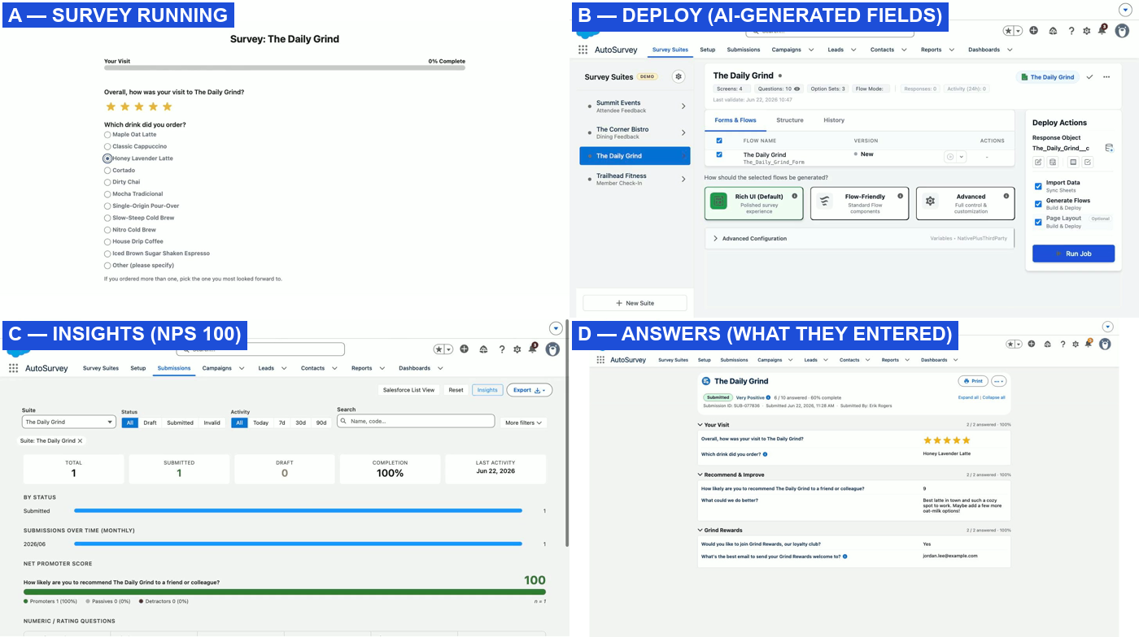
Task: Open Setup tab in Deploy panel nav
Action: [707, 50]
